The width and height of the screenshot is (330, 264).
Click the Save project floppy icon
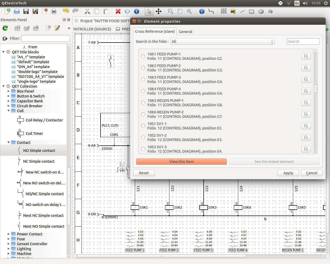26,11
